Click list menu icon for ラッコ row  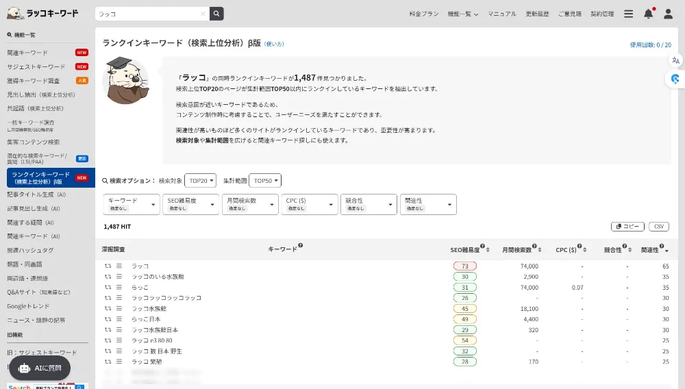(x=119, y=266)
